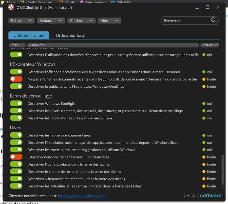Sort by PARAMÈTRE column header

[x=113, y=45]
